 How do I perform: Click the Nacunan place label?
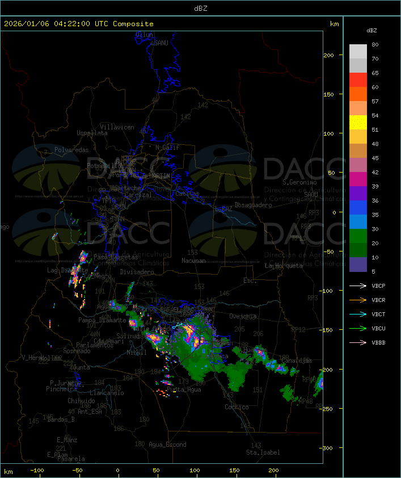pos(193,261)
